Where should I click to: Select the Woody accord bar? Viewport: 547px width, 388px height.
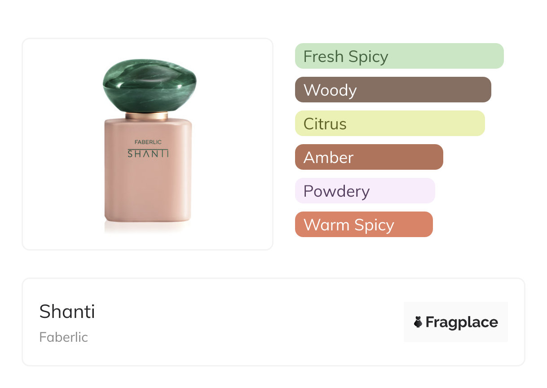pos(393,90)
